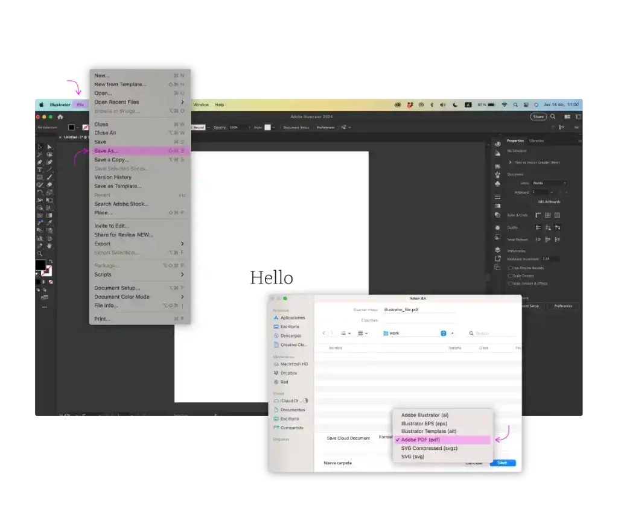The image size is (618, 515).
Task: Choose the Pen tool
Action: click(x=40, y=162)
